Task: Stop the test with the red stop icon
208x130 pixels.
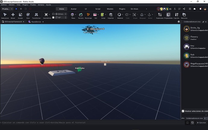Action: (x=30, y=9)
